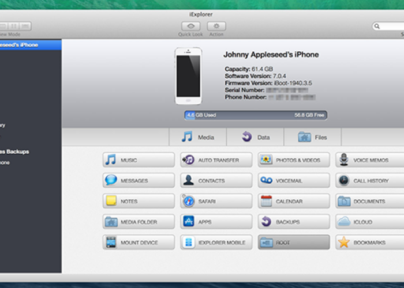This screenshot has height=288, width=404.
Task: Click the 56.8 GB Free label
Action: [x=309, y=115]
